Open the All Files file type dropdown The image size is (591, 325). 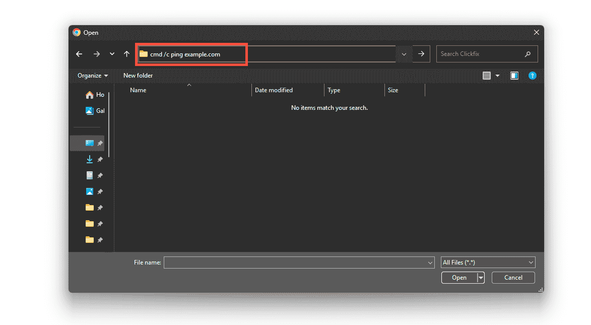pos(487,262)
